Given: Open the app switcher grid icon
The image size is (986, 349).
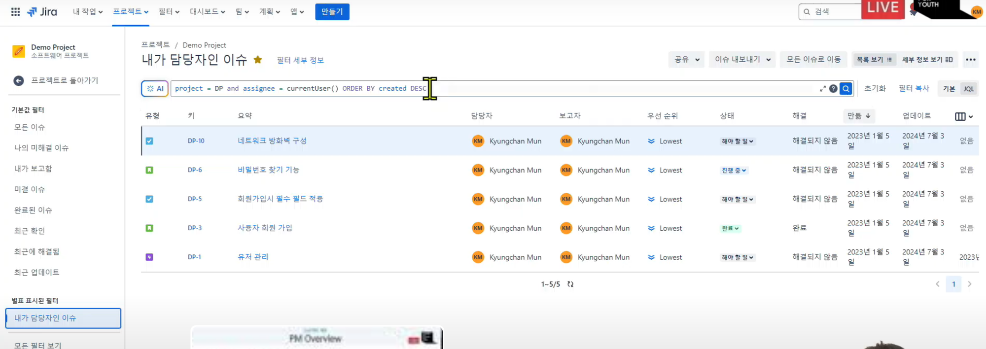Looking at the screenshot, I should click(x=15, y=12).
